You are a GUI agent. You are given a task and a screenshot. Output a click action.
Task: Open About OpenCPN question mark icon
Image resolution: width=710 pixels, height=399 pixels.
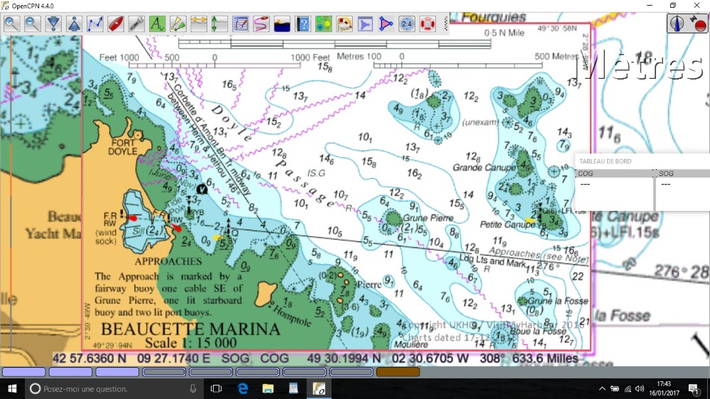click(303, 23)
